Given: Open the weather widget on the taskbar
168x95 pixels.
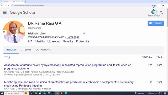Looking at the screenshot, I should (x=140, y=93).
